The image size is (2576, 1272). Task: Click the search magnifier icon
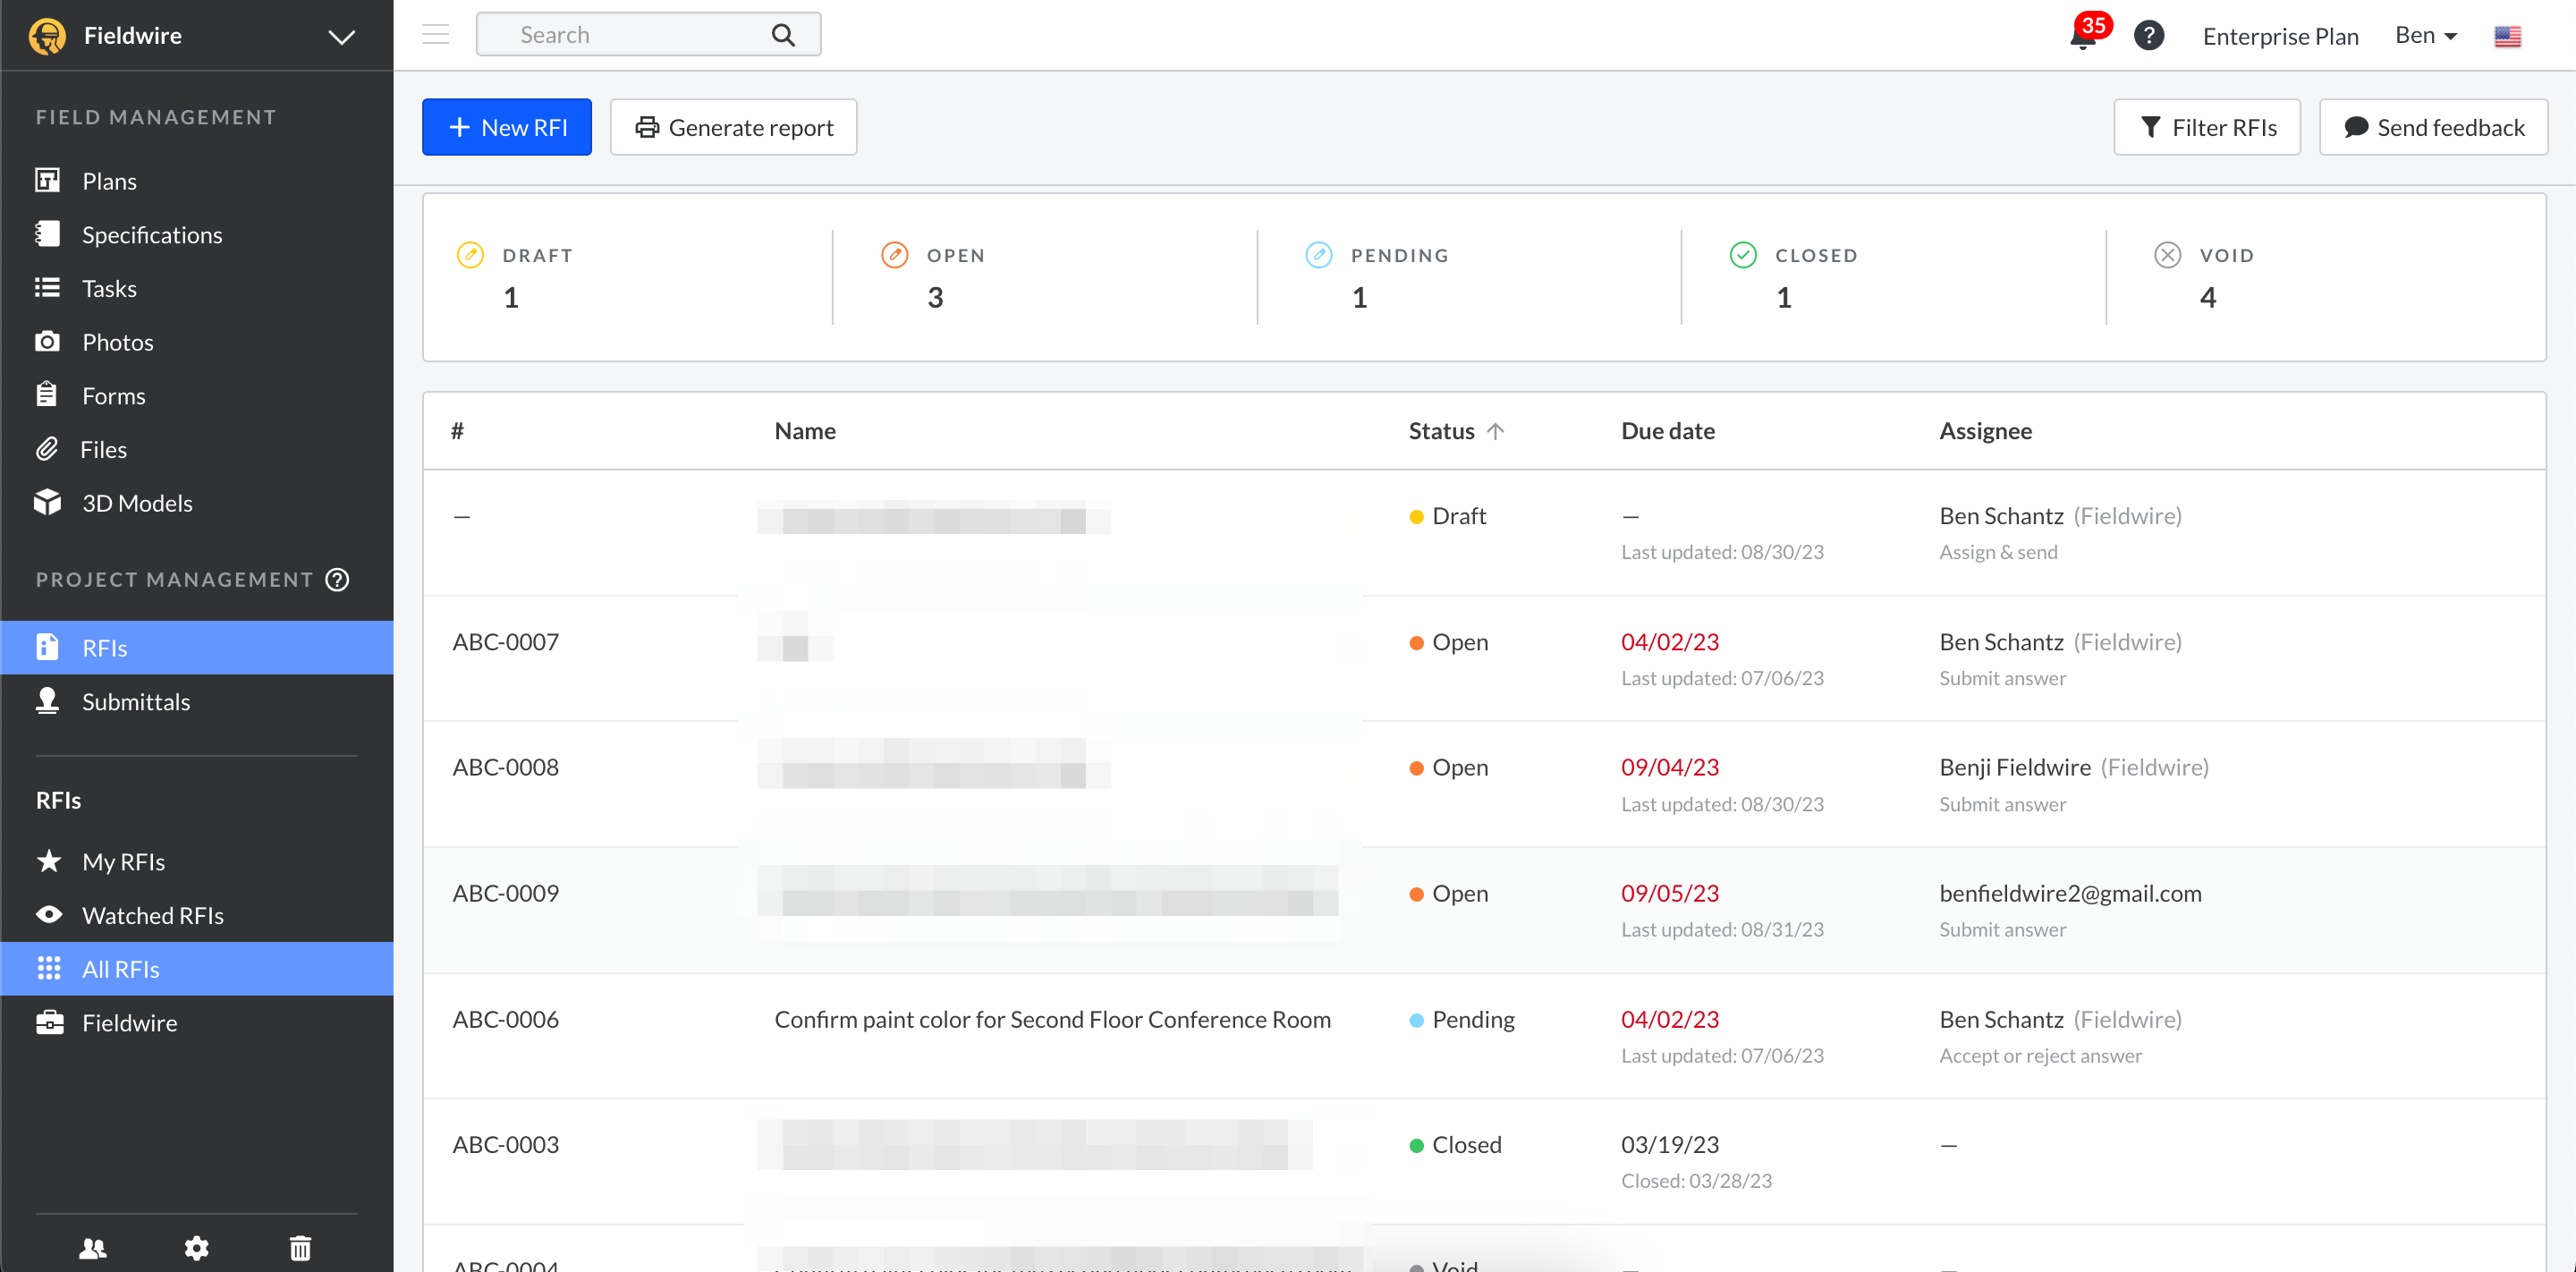[783, 35]
